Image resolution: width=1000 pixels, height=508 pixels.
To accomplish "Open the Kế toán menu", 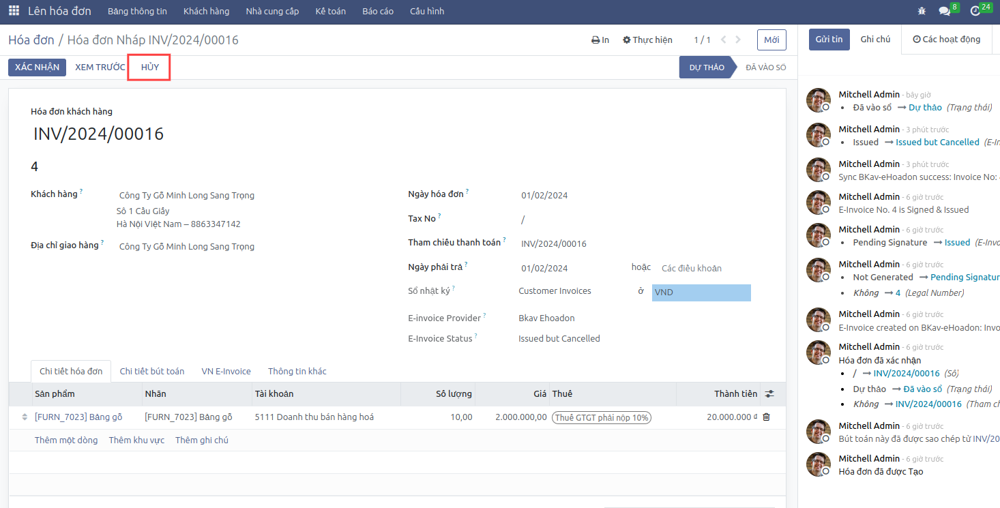I will [330, 11].
